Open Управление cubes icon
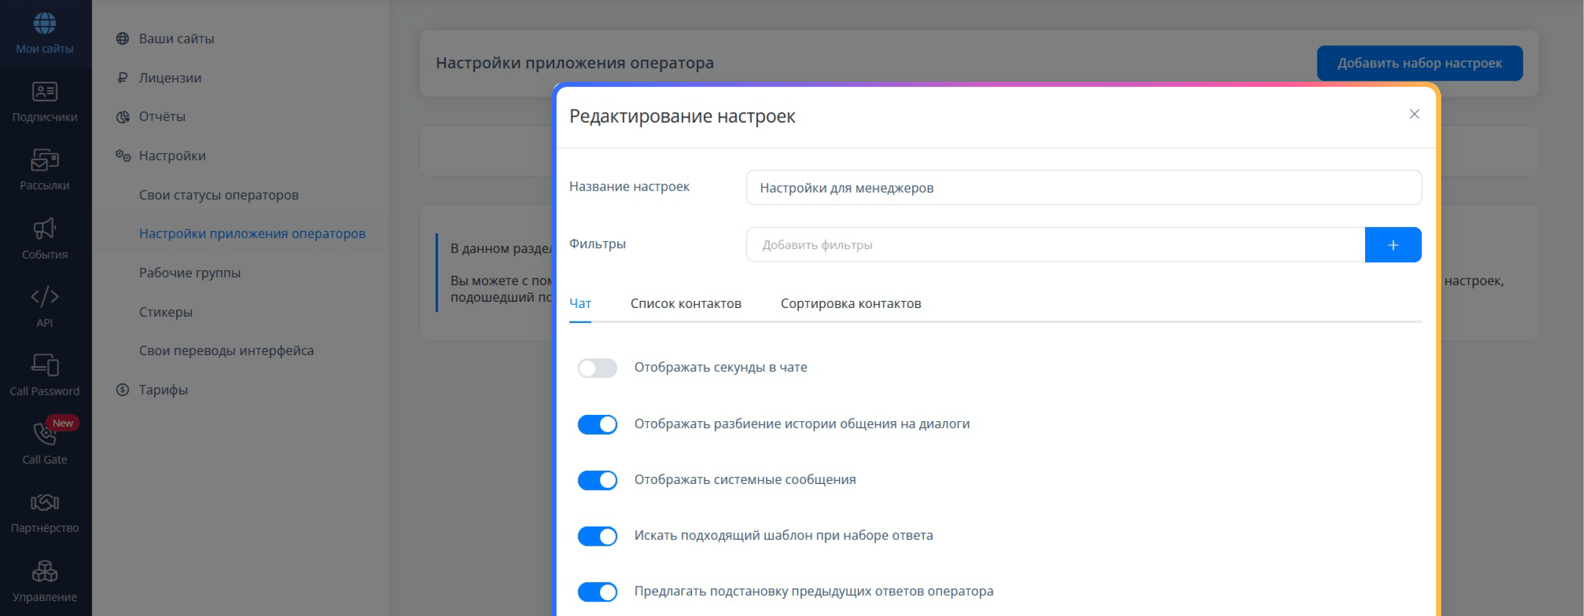Image resolution: width=1584 pixels, height=616 pixels. pyautogui.click(x=45, y=571)
